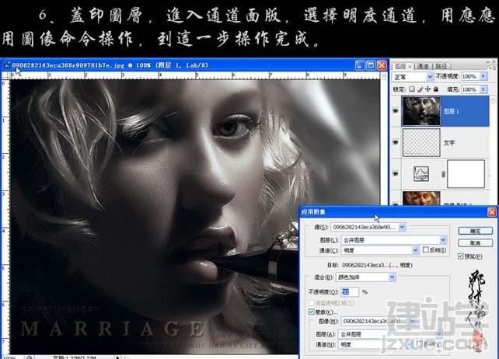The image size is (499, 359).
Task: Open the mask Channel (通道N) dropdown
Action: pyautogui.click(x=375, y=344)
